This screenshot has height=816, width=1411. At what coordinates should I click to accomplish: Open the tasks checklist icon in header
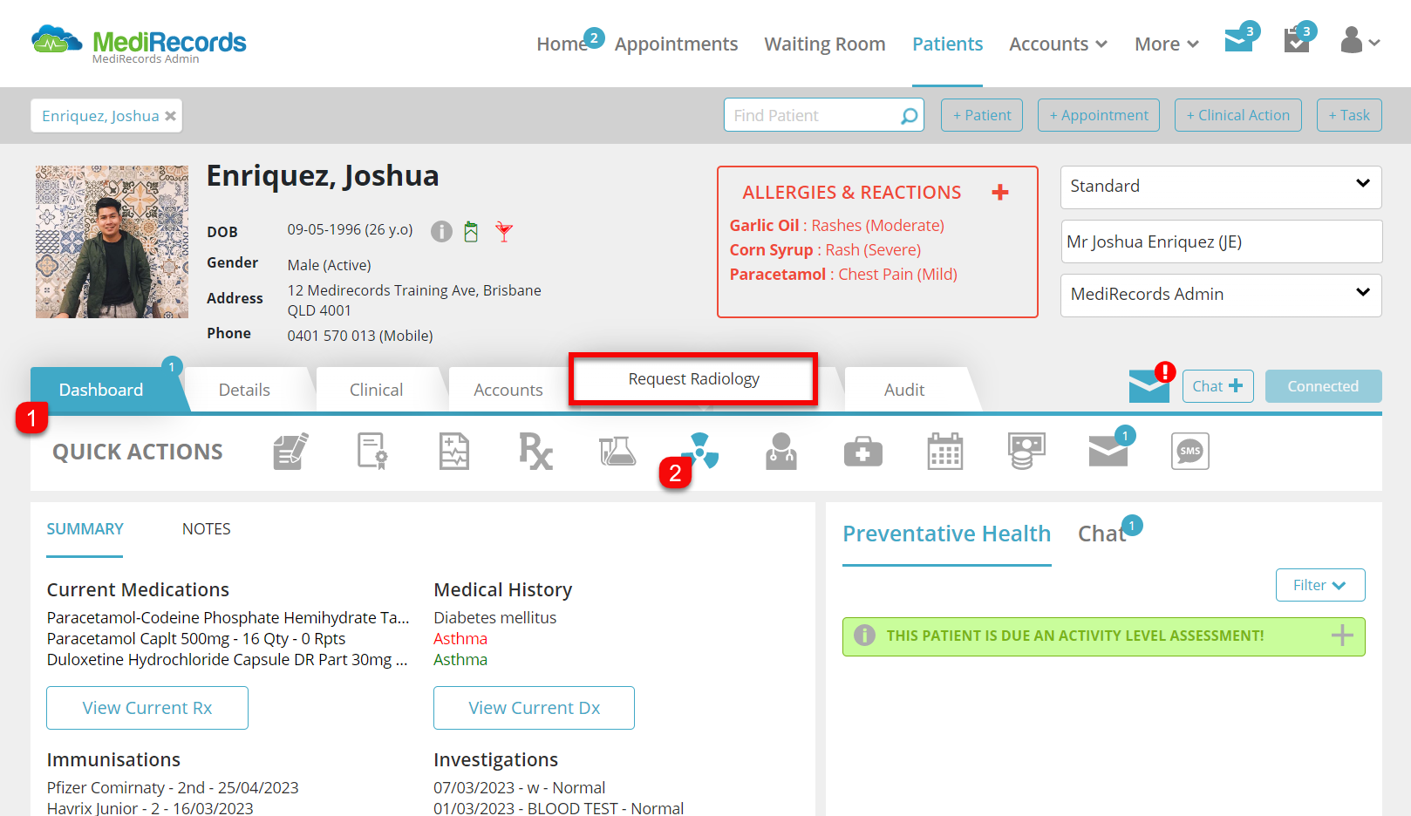1297,40
